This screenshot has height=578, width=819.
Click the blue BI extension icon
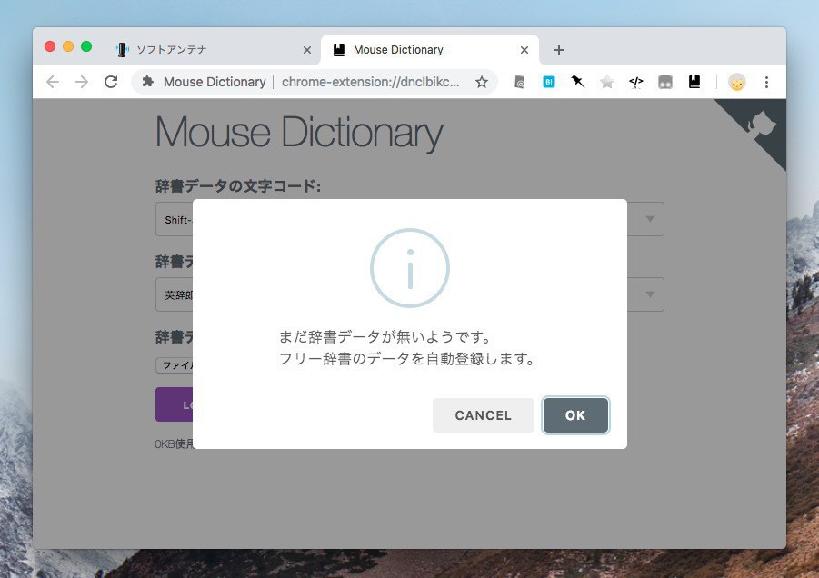pos(548,82)
